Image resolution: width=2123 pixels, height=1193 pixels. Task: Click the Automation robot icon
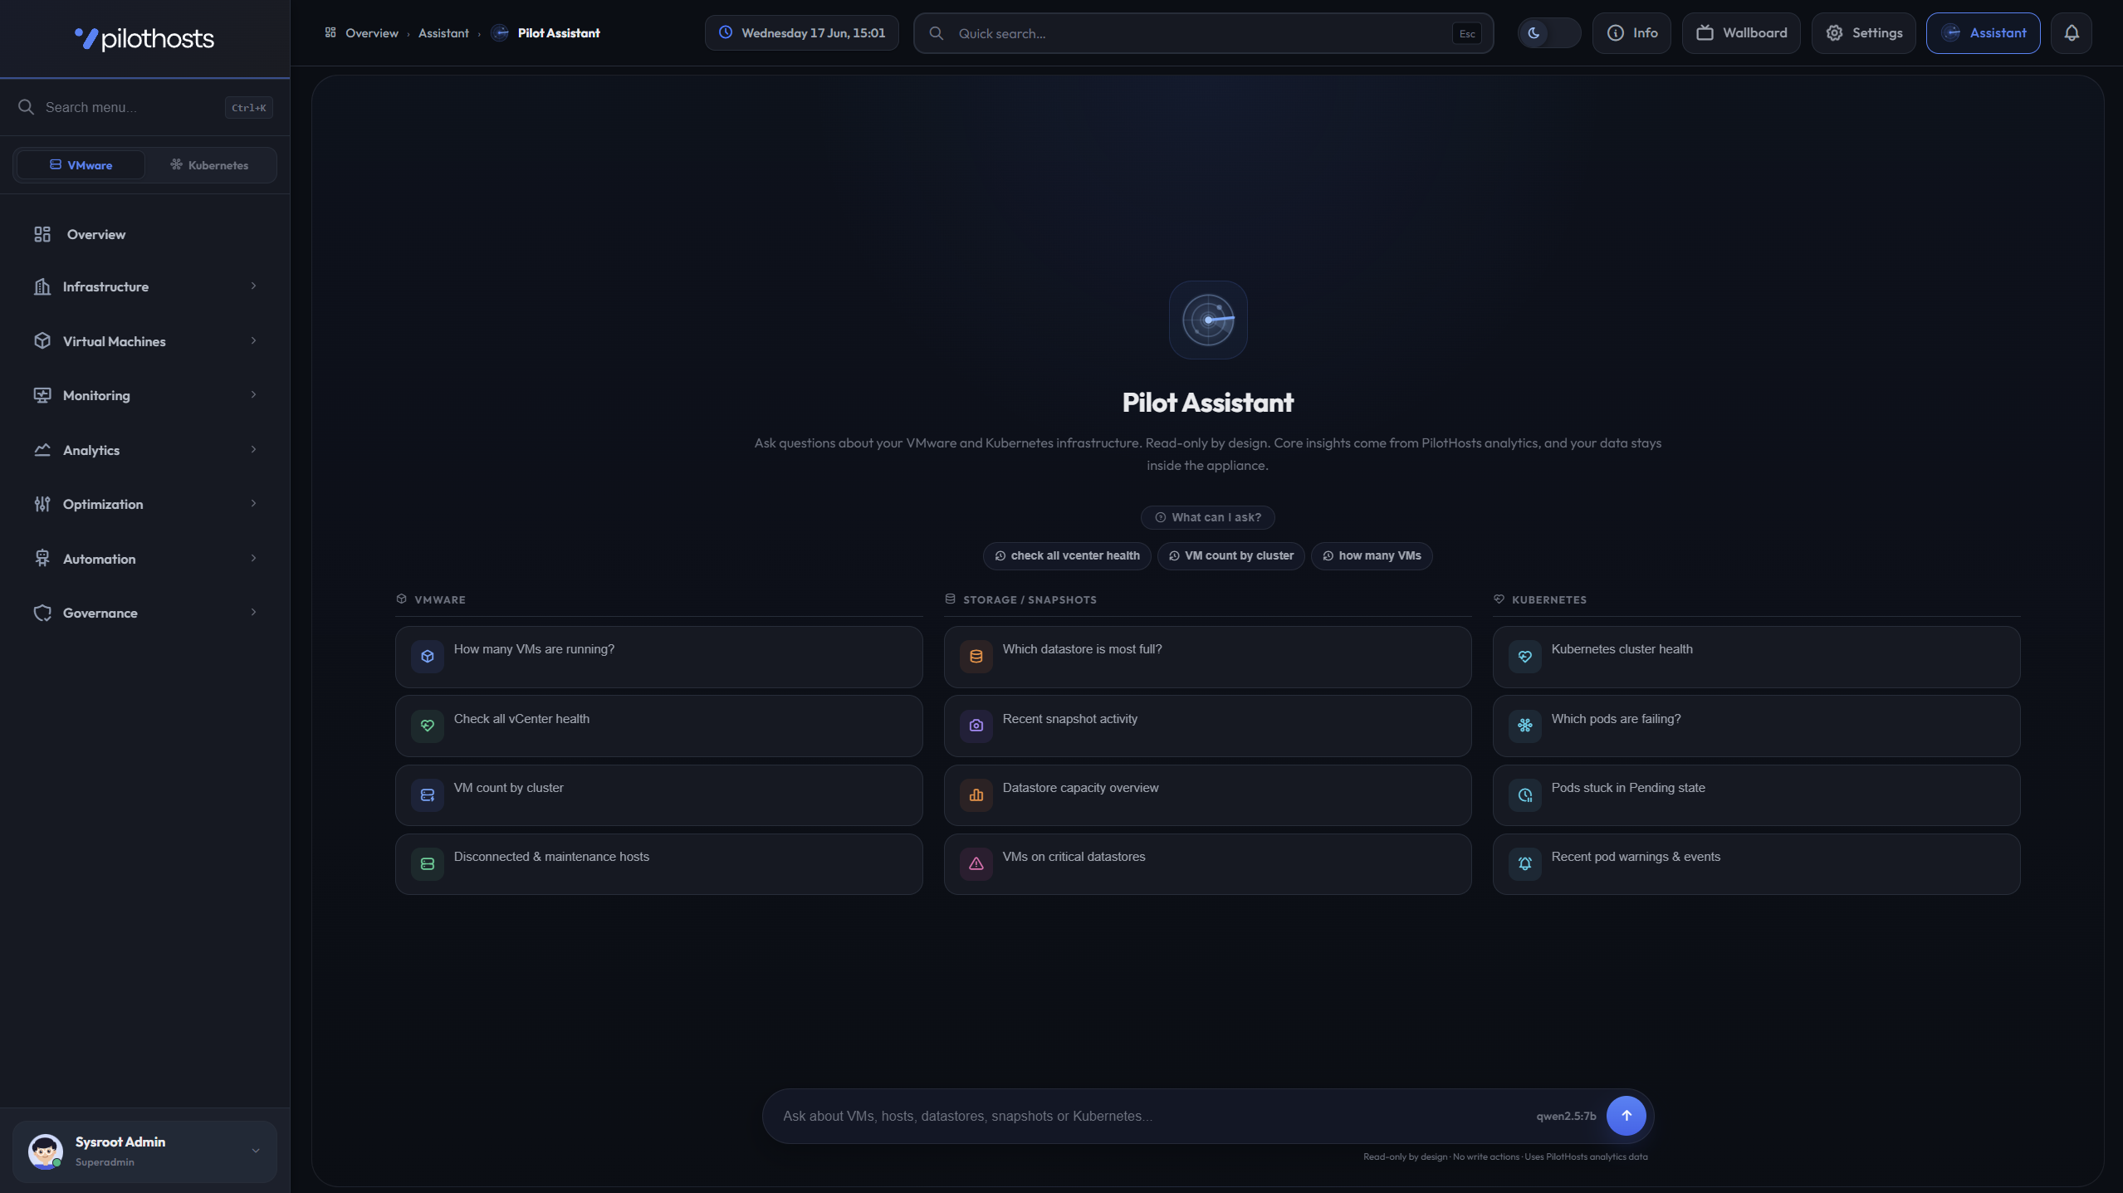tap(42, 559)
